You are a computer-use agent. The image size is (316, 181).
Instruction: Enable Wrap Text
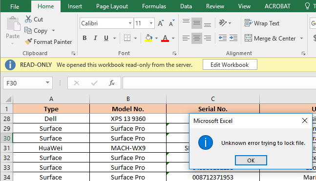click(x=262, y=23)
